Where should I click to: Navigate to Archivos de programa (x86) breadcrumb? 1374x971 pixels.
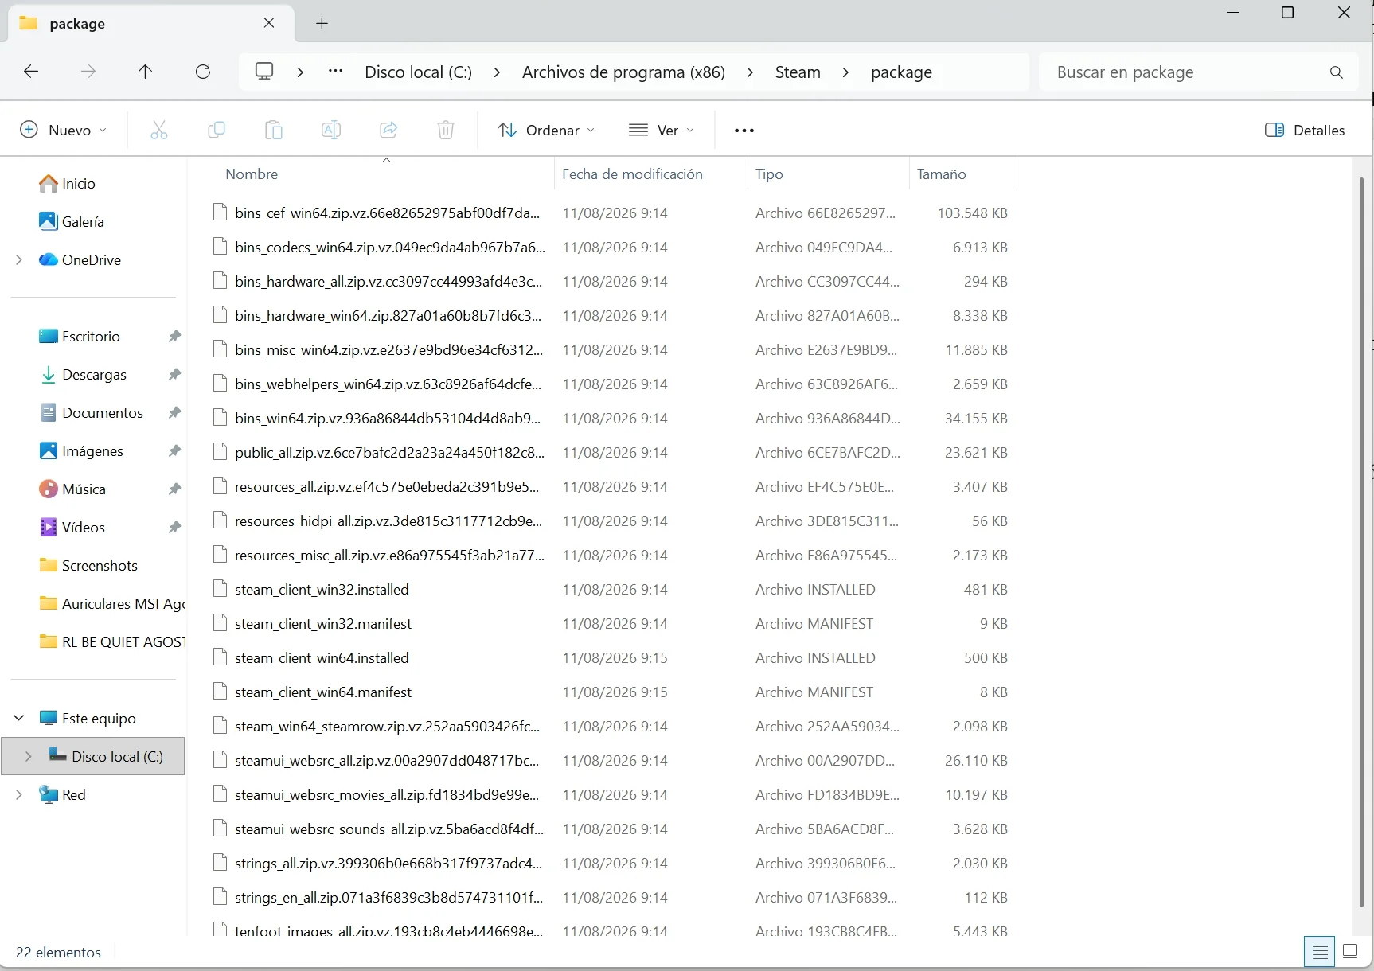point(623,72)
